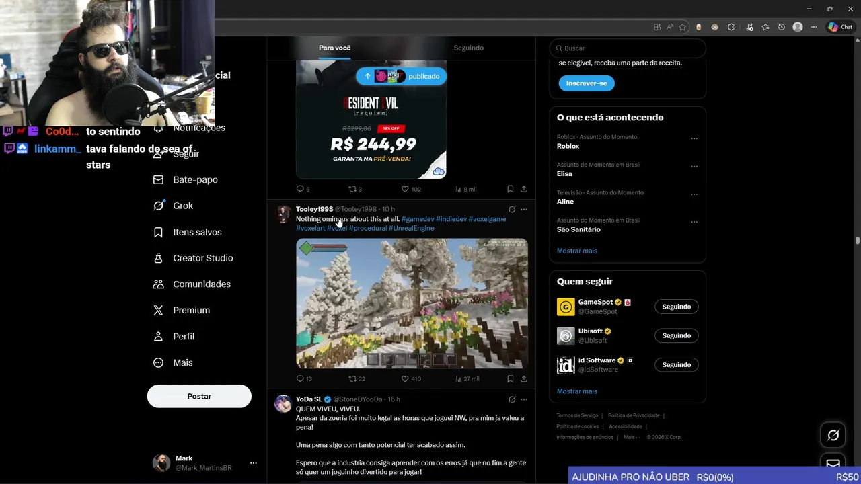
Task: Open Mais menu in left sidebar
Action: click(173, 363)
